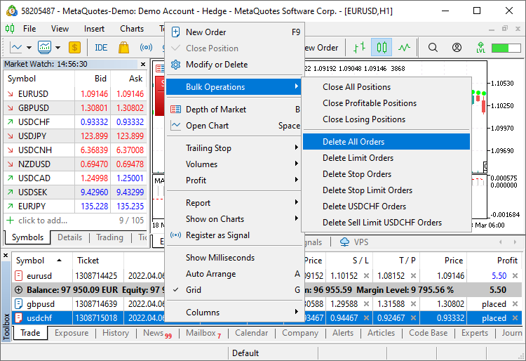
Task: Expand the Balance summary row plus button
Action: click(19, 290)
